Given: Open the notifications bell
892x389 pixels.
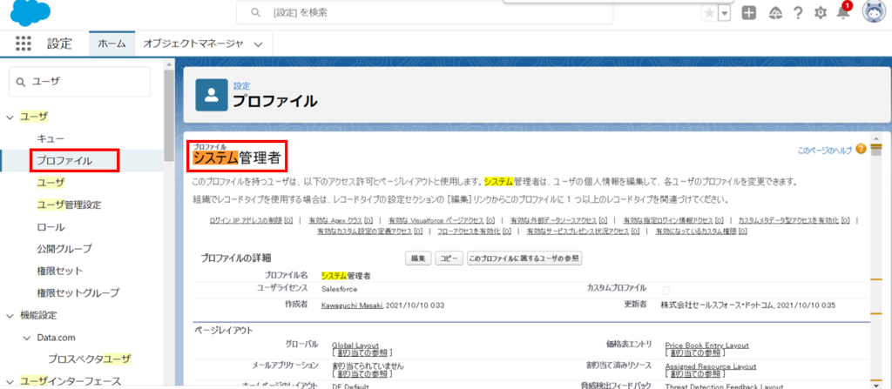Looking at the screenshot, I should coord(842,13).
